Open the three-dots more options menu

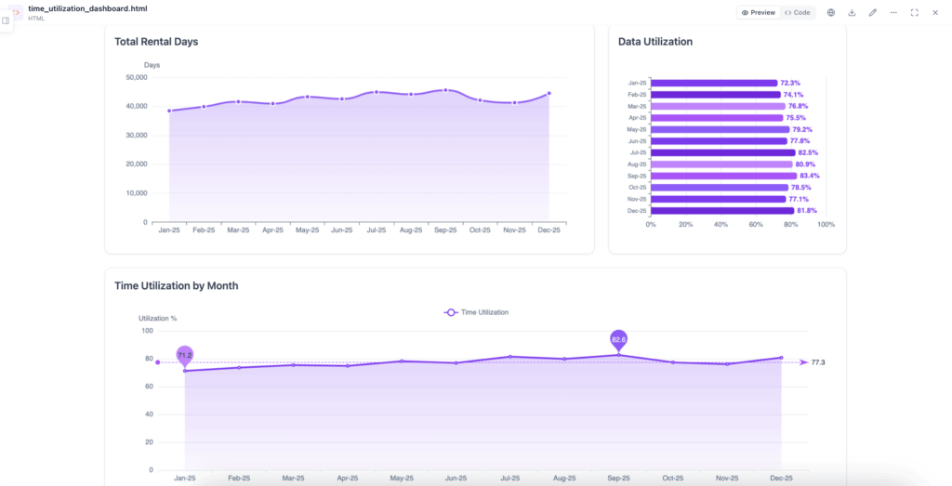click(893, 13)
